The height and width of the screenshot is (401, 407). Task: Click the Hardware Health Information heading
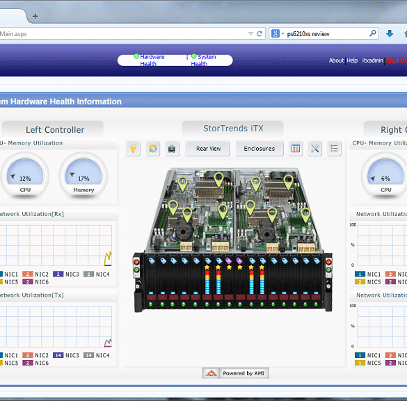pyautogui.click(x=61, y=101)
